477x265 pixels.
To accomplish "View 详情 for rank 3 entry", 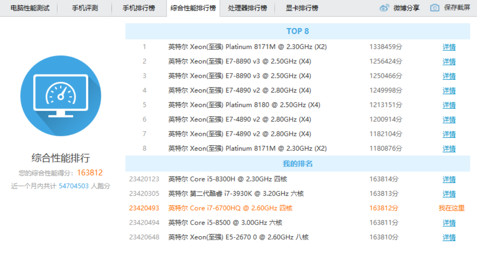I will (x=449, y=76).
